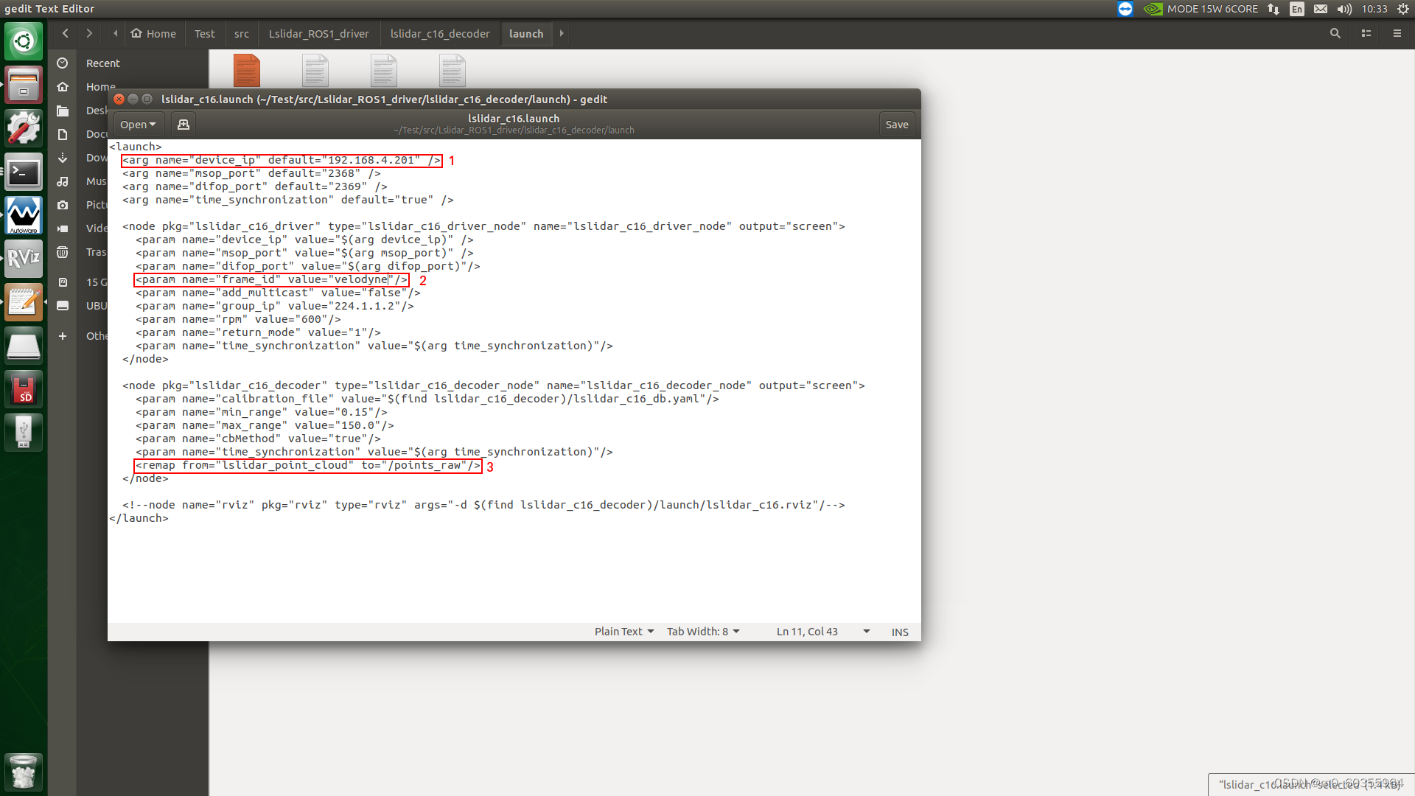The image size is (1415, 796).
Task: Switch Files view mode icon
Action: point(1366,34)
